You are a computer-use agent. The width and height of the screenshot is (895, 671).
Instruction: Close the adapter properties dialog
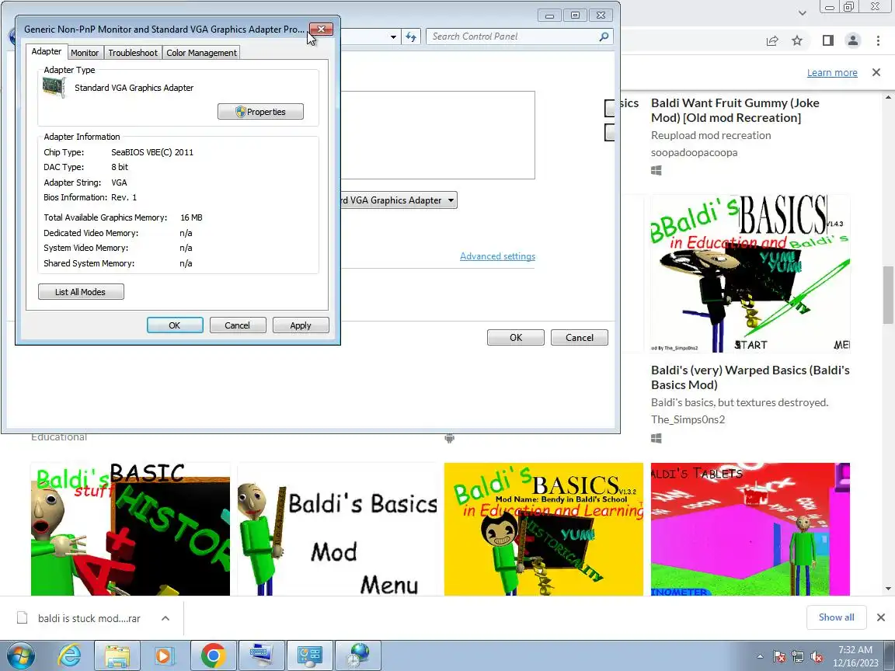(322, 29)
